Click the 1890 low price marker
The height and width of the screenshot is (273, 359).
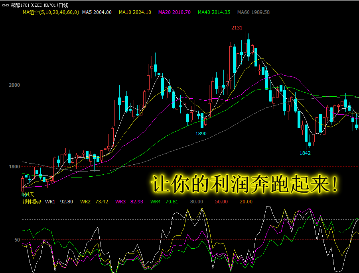point(201,134)
